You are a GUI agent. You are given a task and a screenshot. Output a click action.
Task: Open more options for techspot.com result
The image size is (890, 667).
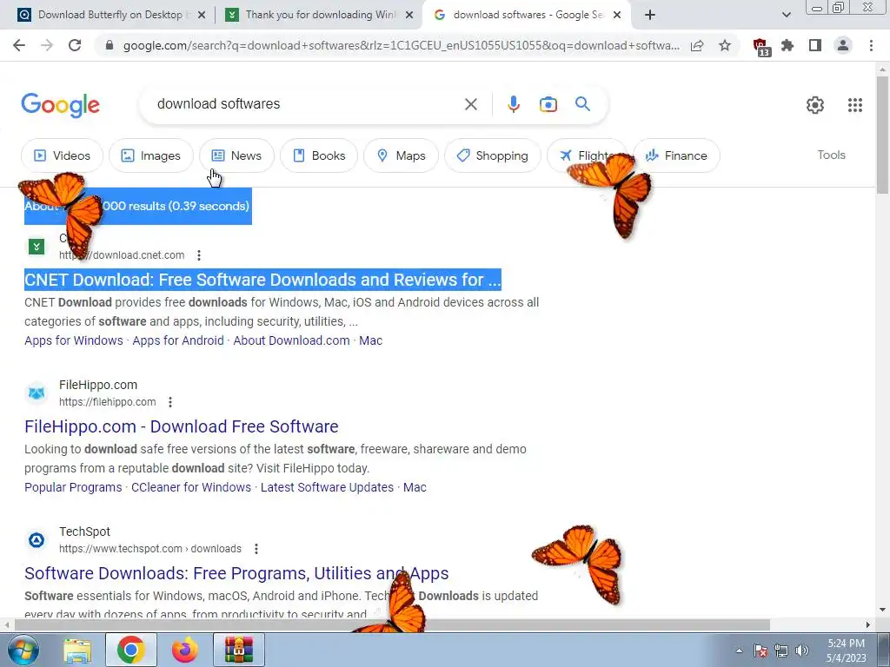point(256,549)
